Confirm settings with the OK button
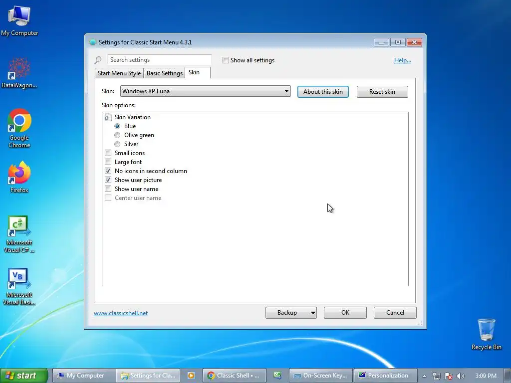511x383 pixels. click(345, 313)
